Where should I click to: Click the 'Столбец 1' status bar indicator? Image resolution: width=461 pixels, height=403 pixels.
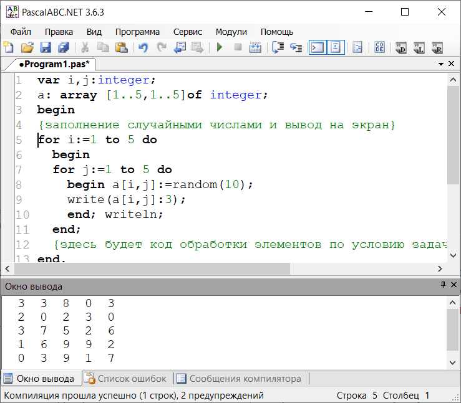pyautogui.click(x=406, y=396)
